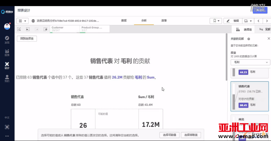Screen dimensions: 271x141
Task: Step forward in selections
Action: [36, 29]
